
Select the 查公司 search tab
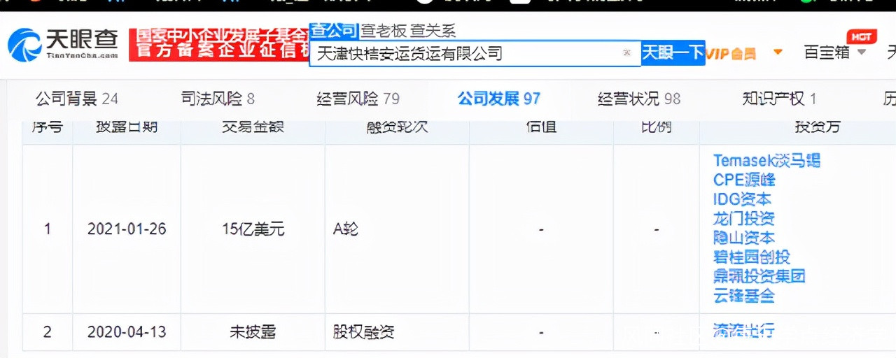[333, 30]
